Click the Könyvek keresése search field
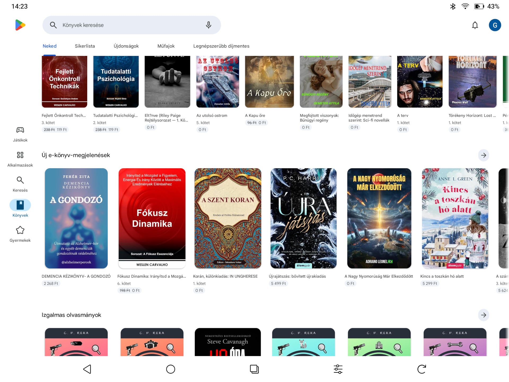 tap(127, 25)
